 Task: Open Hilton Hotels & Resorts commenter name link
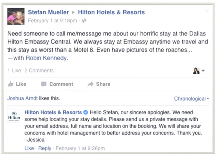tap(53, 112)
